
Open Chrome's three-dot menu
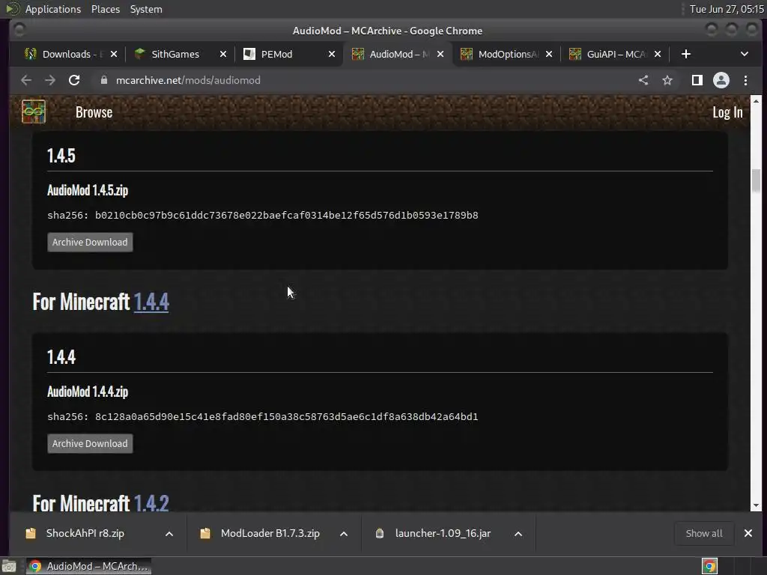pyautogui.click(x=745, y=80)
